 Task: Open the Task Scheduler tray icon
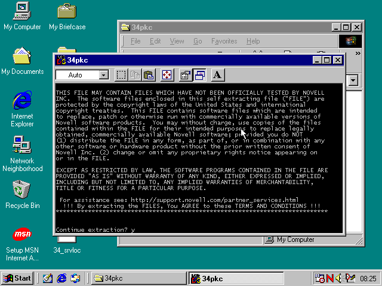click(x=320, y=278)
